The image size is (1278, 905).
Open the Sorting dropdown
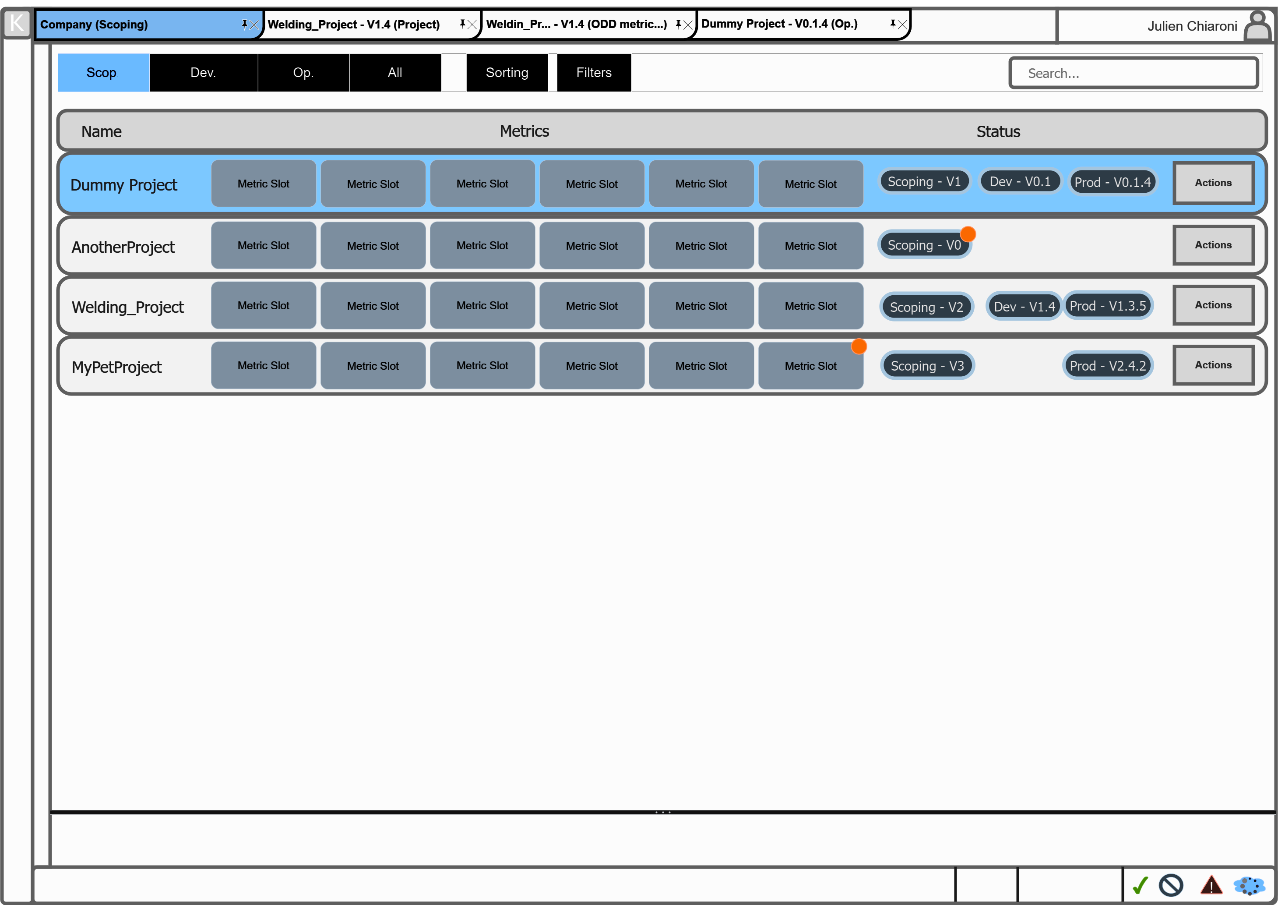coord(507,72)
